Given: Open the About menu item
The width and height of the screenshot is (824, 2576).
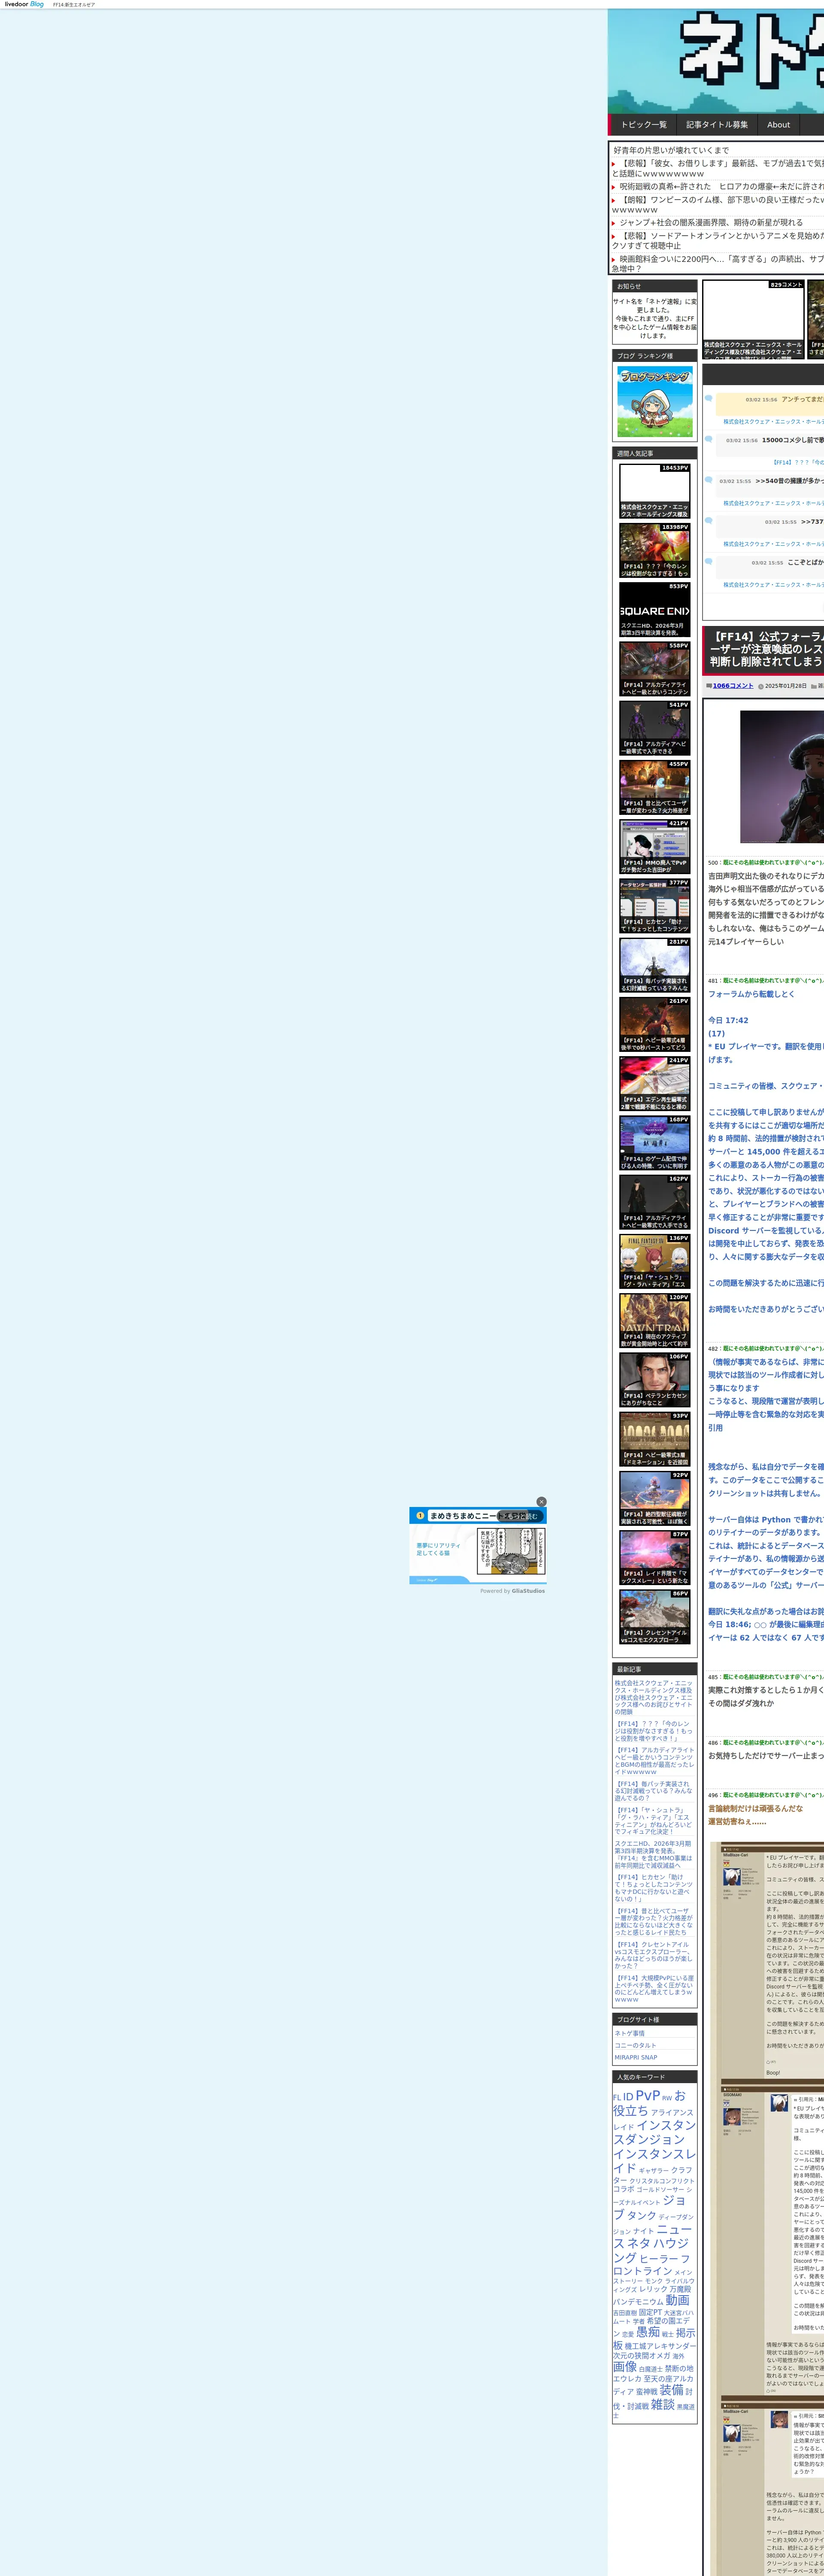Looking at the screenshot, I should (x=778, y=125).
